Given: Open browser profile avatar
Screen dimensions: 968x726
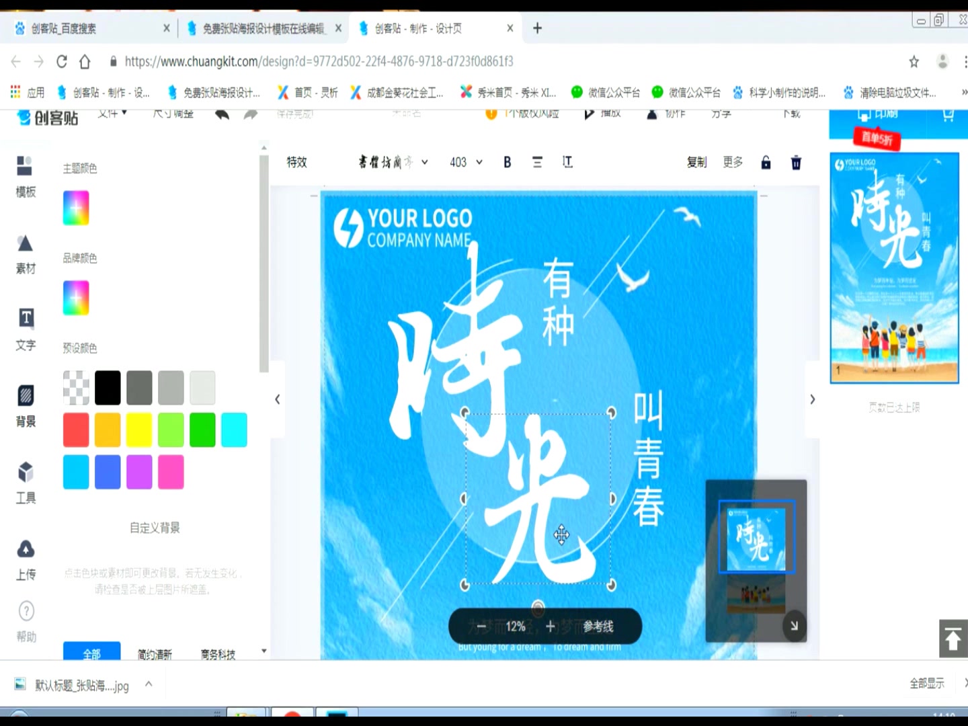Looking at the screenshot, I should coord(942,62).
